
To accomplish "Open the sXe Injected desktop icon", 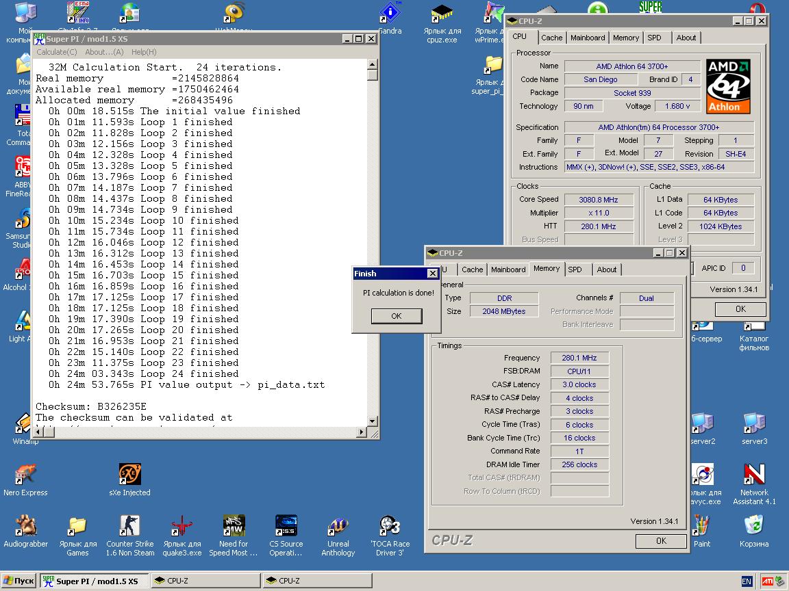I will 129,479.
